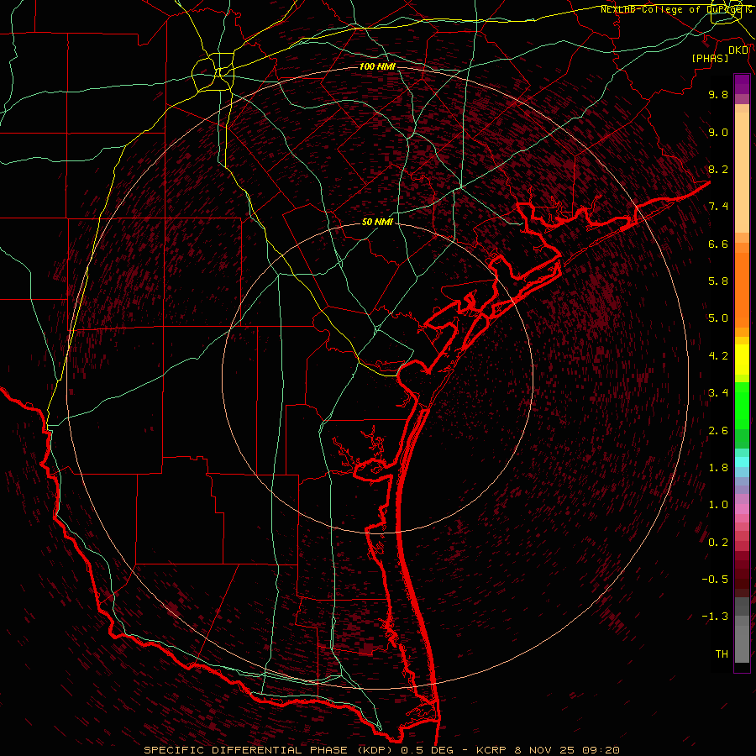Click the 0.5 DEG tilt text in the caption
The width and height of the screenshot is (756, 756).
point(428,750)
